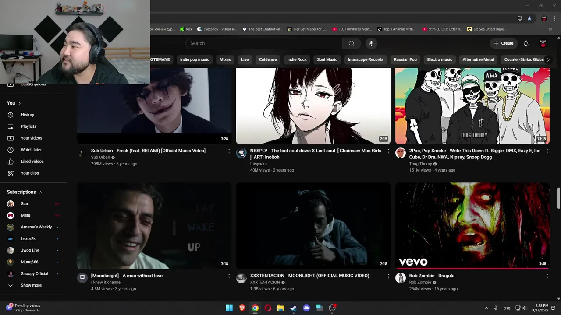Open options menu for 2Pac Write This Down video
561x315 pixels.
click(x=547, y=151)
